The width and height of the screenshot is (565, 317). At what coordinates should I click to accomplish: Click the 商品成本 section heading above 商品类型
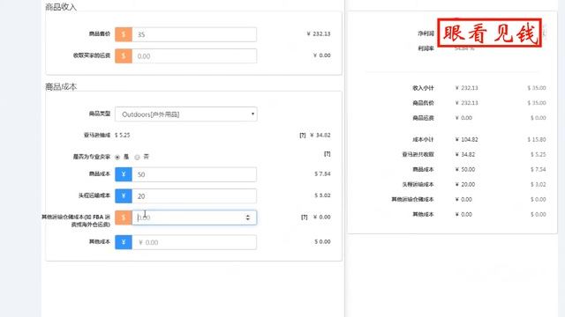pyautogui.click(x=61, y=86)
